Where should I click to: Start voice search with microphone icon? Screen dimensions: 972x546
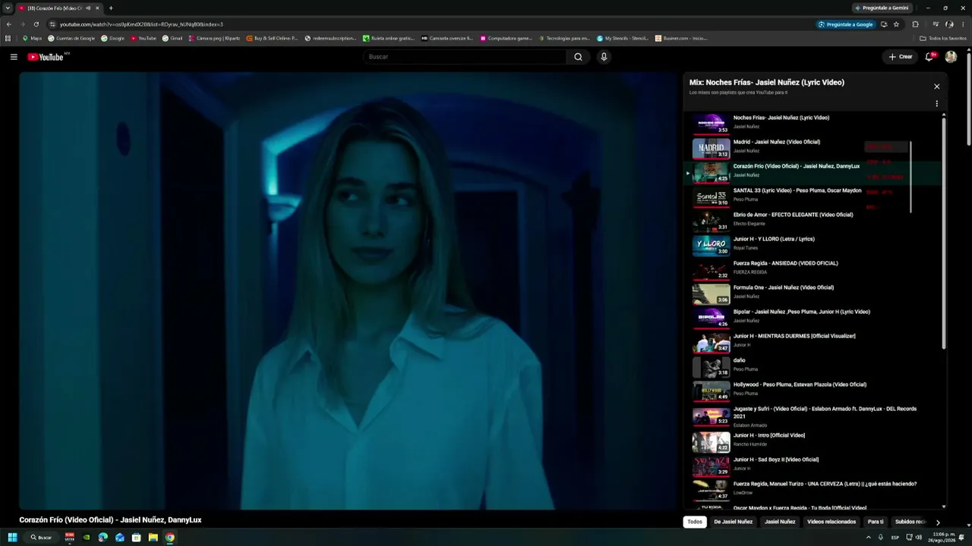[x=604, y=57]
